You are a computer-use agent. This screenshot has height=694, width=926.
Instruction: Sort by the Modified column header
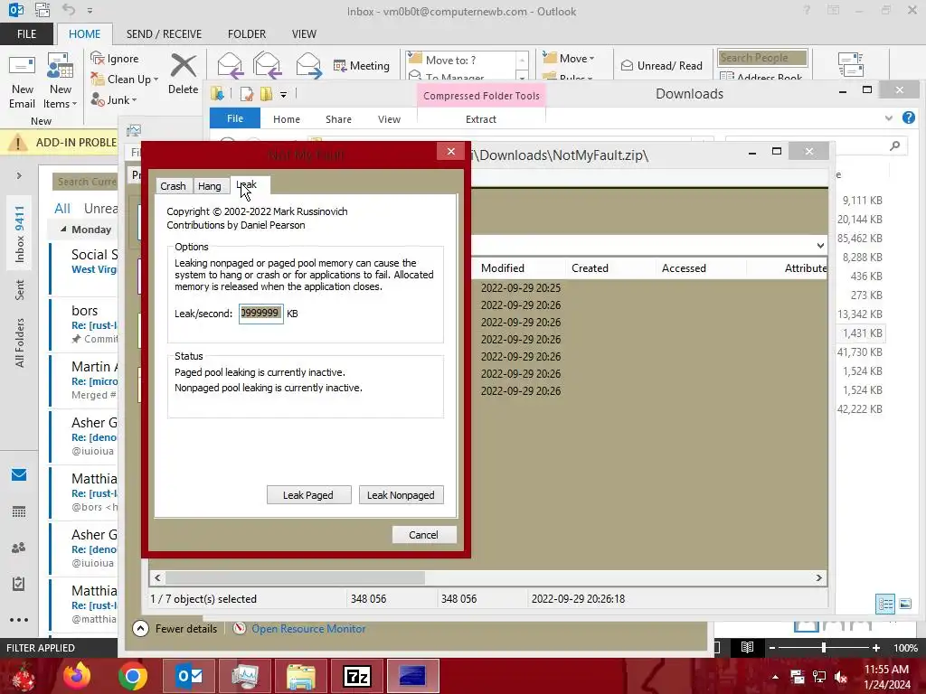tap(503, 267)
